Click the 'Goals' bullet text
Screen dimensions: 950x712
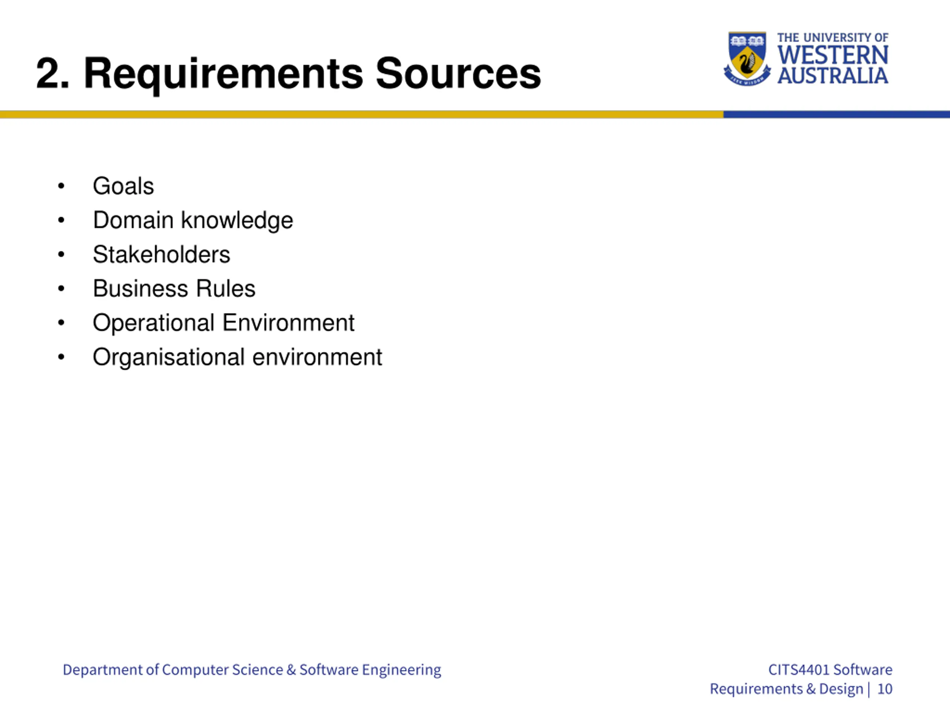pyautogui.click(x=123, y=186)
